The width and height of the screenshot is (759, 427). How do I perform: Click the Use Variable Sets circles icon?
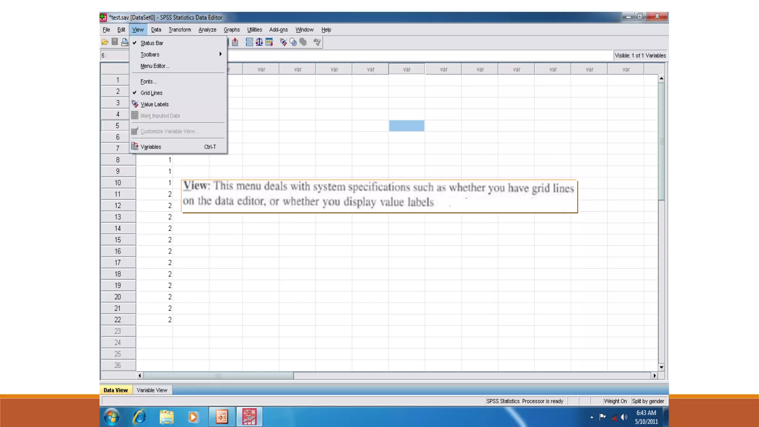pyautogui.click(x=293, y=42)
